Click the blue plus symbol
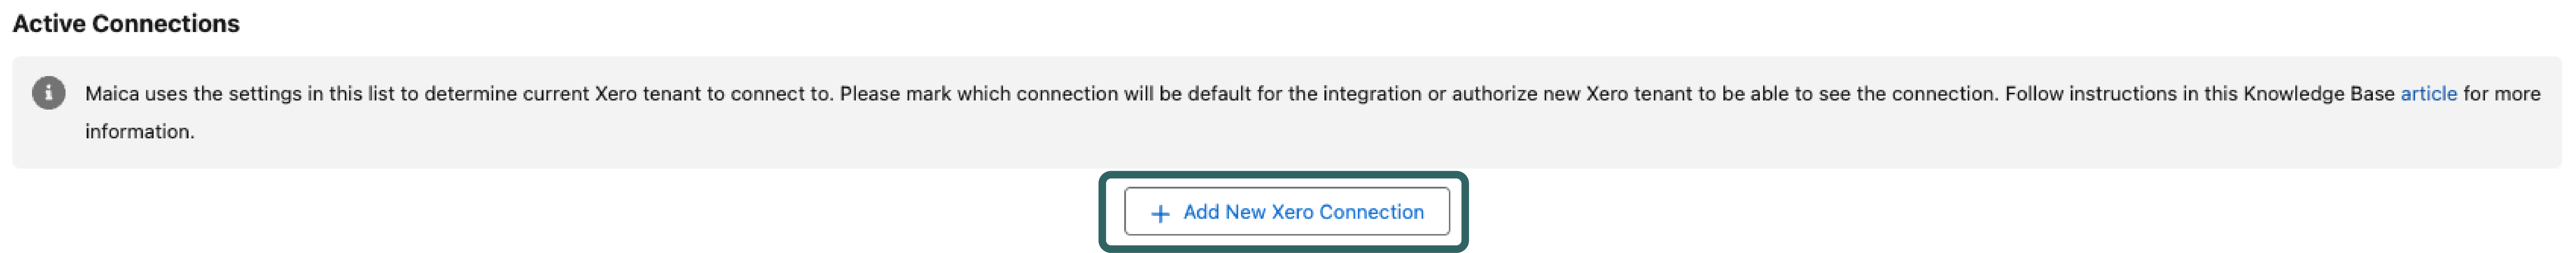Image resolution: width=2576 pixels, height=253 pixels. click(1160, 213)
